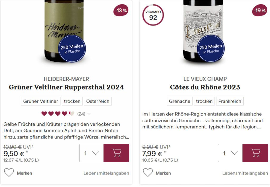Open quantity dropdown for Grüner Veltliner
The width and height of the screenshot is (270, 187).
pos(91,153)
